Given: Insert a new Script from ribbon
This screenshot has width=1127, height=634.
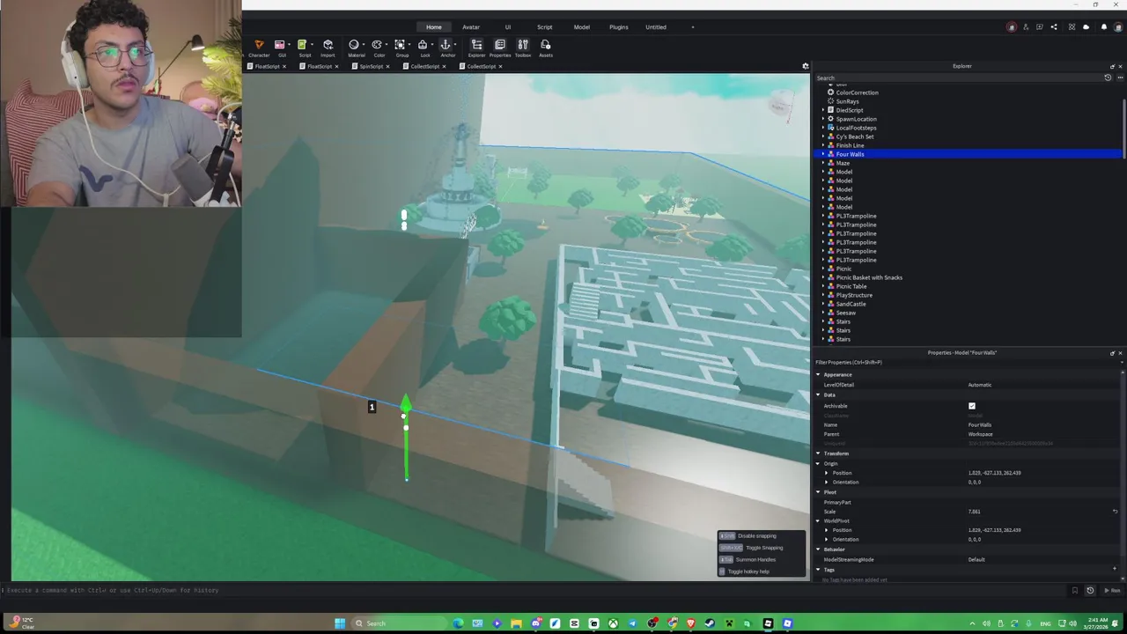Looking at the screenshot, I should click(x=305, y=48).
